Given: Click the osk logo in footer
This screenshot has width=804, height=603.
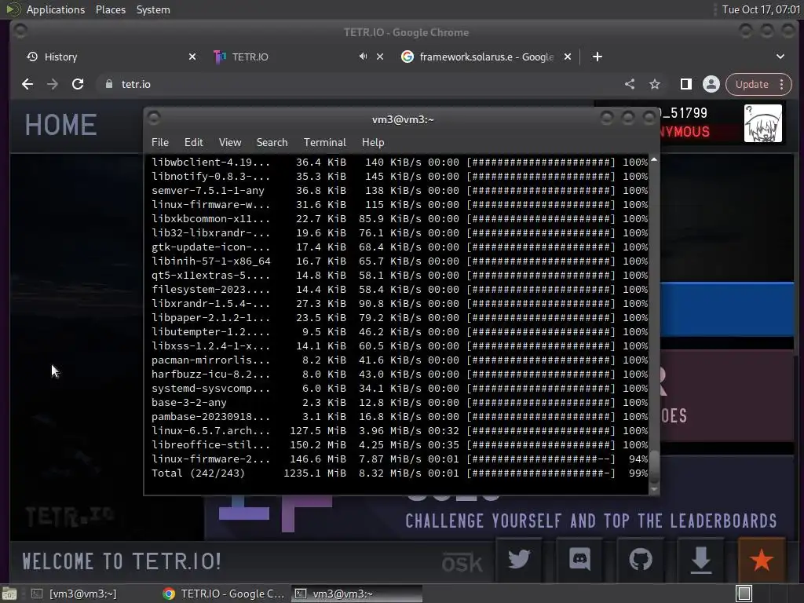Looking at the screenshot, I should [x=462, y=563].
